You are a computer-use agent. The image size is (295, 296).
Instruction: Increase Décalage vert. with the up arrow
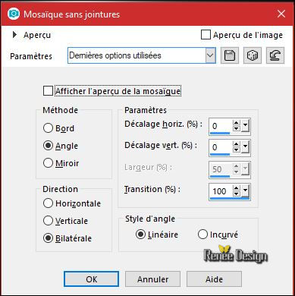tap(236, 144)
